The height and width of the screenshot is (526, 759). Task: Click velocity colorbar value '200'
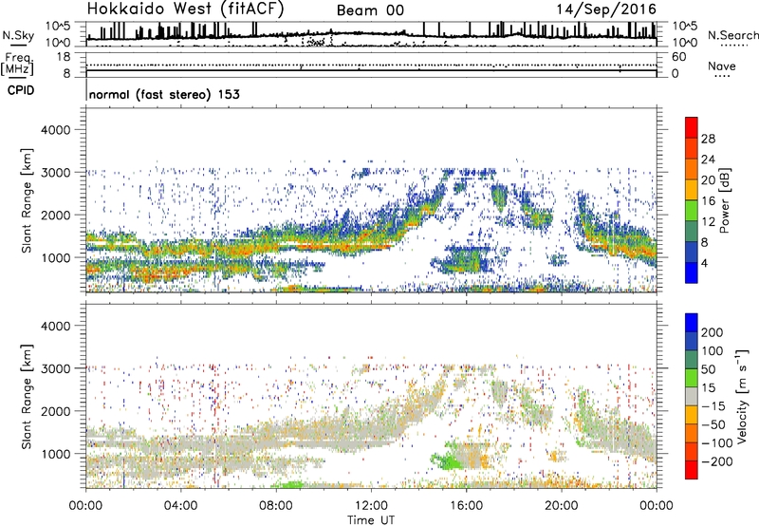pyautogui.click(x=713, y=332)
